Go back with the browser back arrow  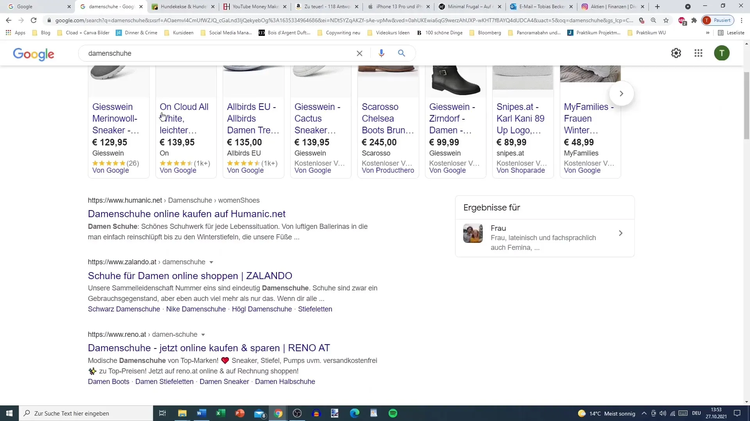click(9, 20)
